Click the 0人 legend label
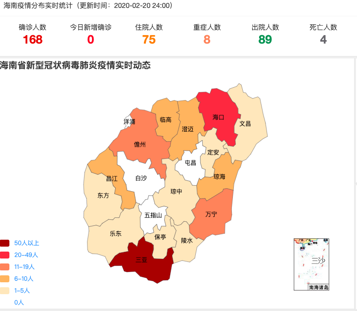 coord(19,302)
